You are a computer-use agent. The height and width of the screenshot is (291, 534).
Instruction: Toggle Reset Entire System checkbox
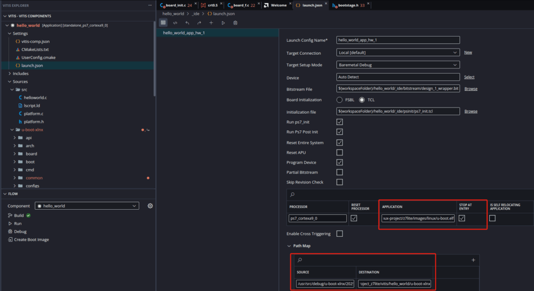(x=339, y=142)
